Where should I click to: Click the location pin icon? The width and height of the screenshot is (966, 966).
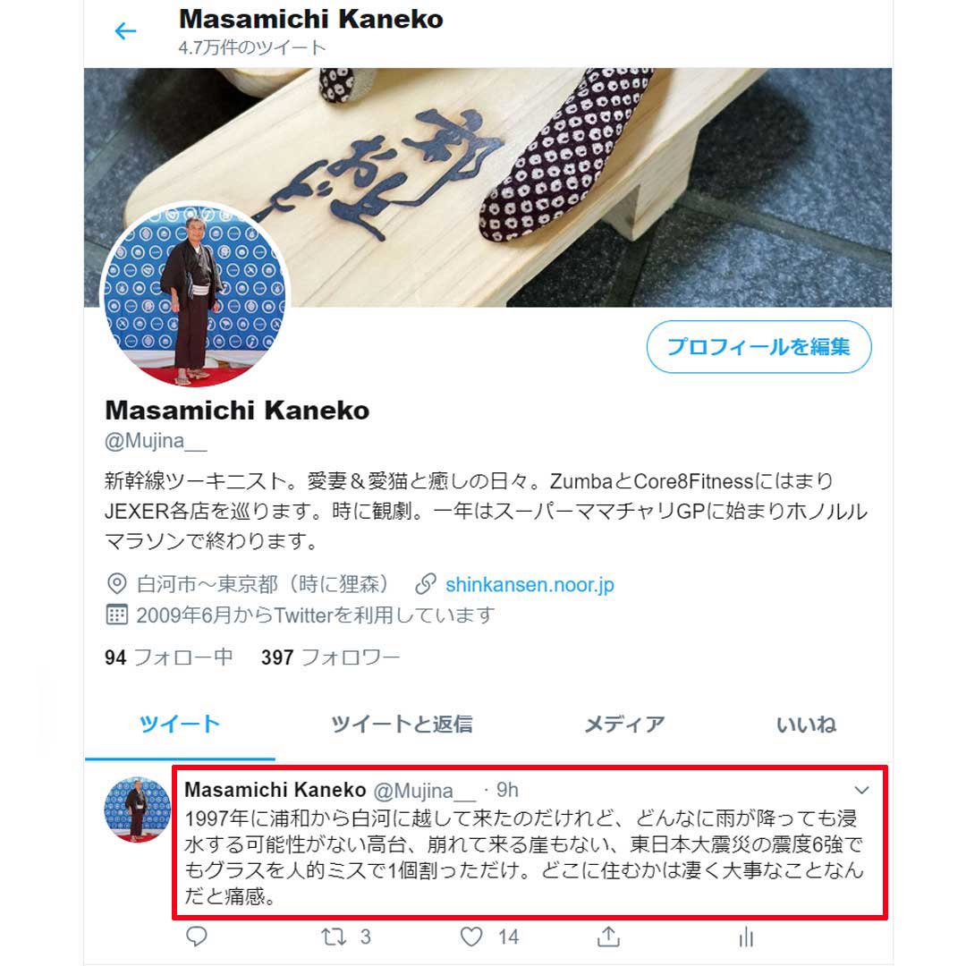(116, 583)
